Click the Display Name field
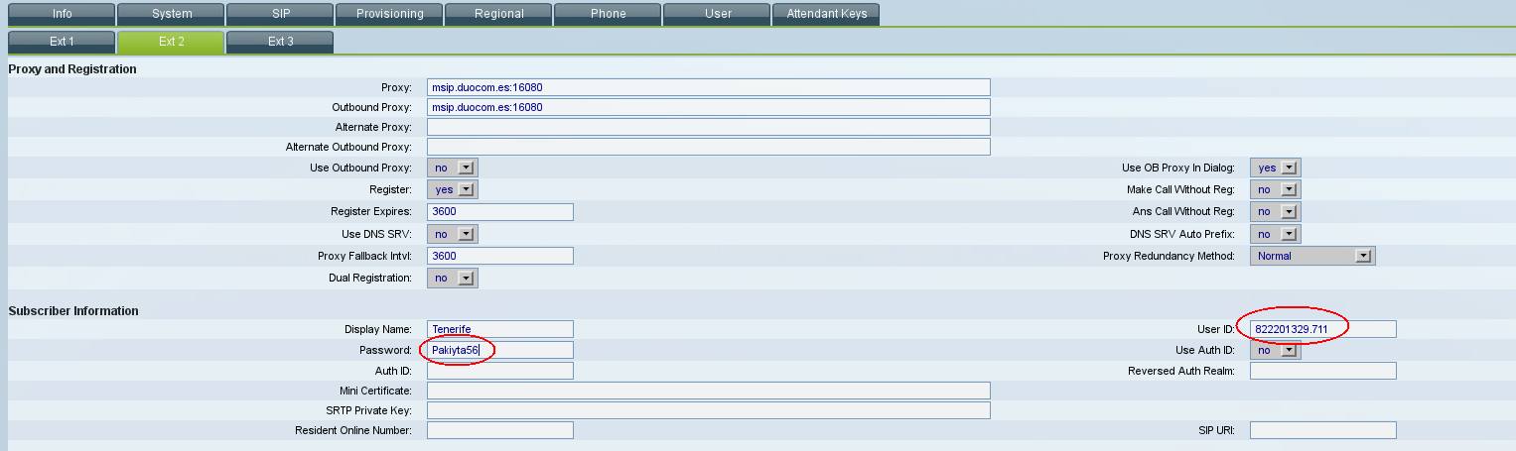This screenshot has width=1516, height=451. coord(500,329)
